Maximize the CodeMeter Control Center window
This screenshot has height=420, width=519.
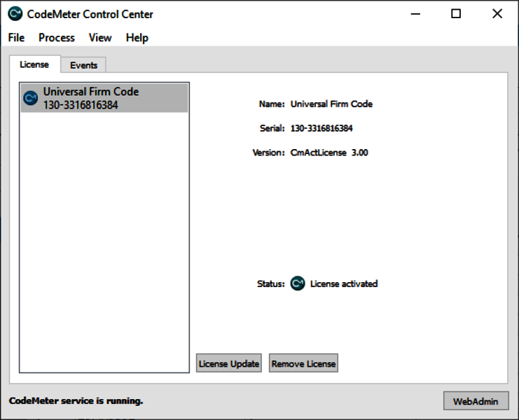456,14
